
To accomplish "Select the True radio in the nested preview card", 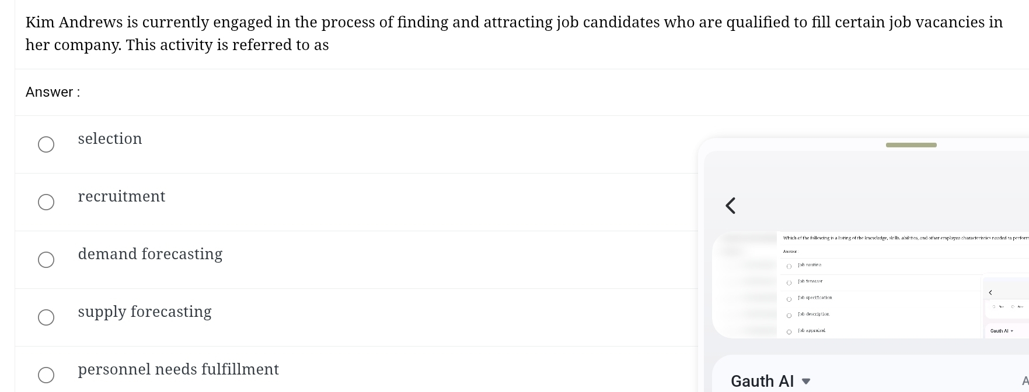I will 994,307.
